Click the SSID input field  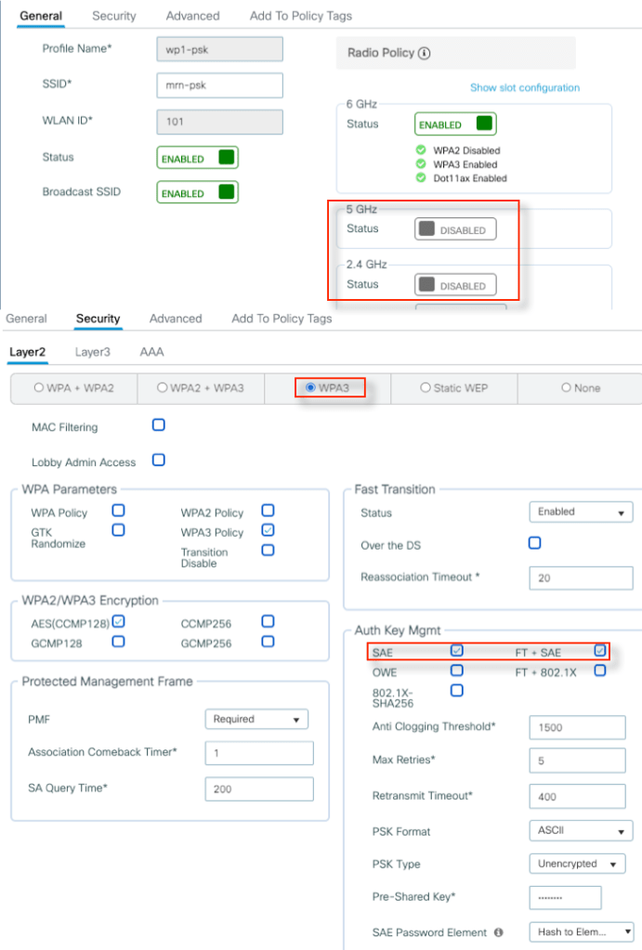click(219, 85)
